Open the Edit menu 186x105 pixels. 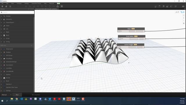[7, 3]
